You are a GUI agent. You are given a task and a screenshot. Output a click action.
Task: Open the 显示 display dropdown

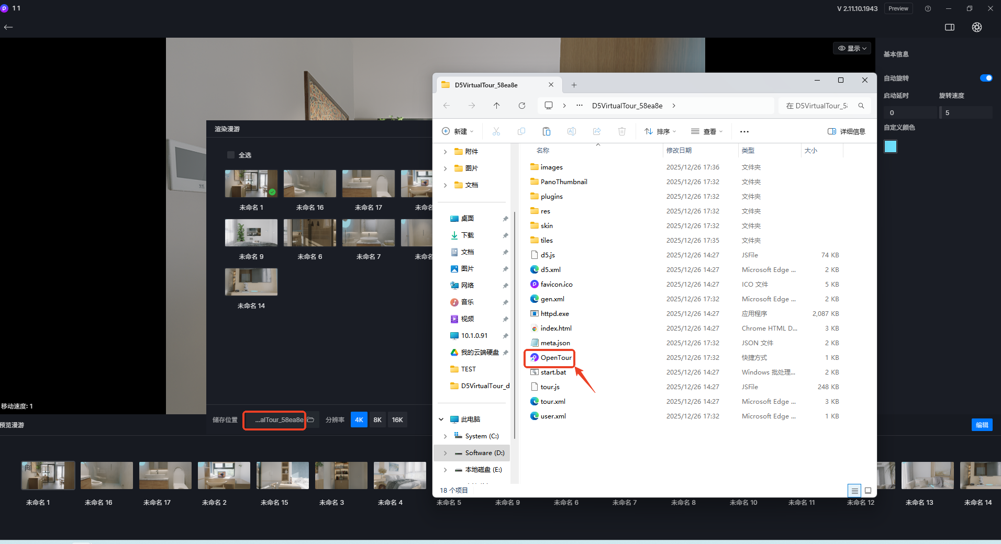click(852, 48)
